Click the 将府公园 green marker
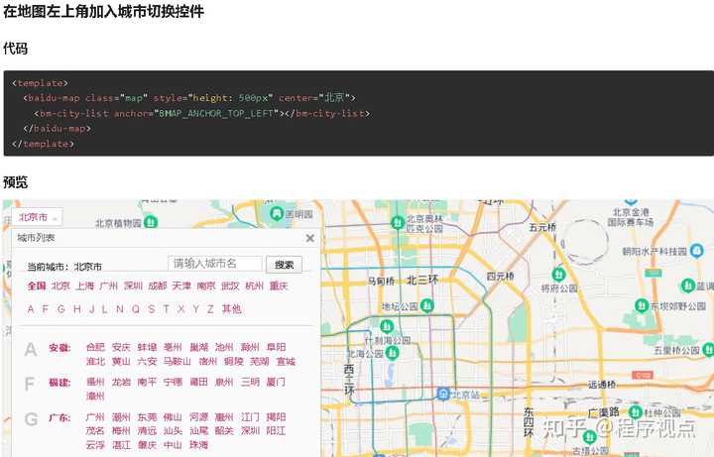The height and width of the screenshot is (457, 714). [x=558, y=275]
